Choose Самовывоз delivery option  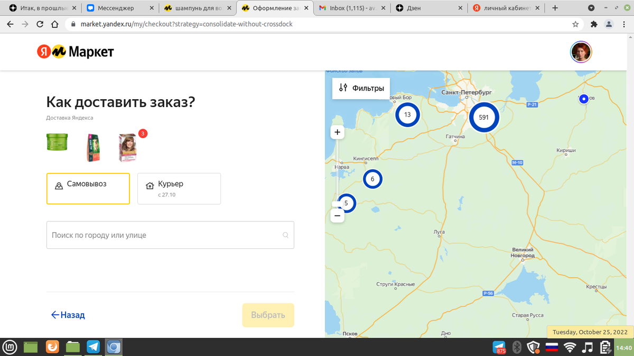(88, 188)
